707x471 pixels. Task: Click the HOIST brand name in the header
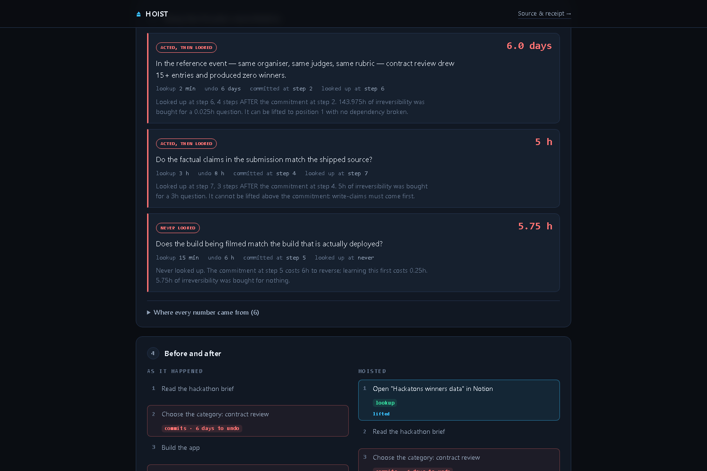coord(156,14)
